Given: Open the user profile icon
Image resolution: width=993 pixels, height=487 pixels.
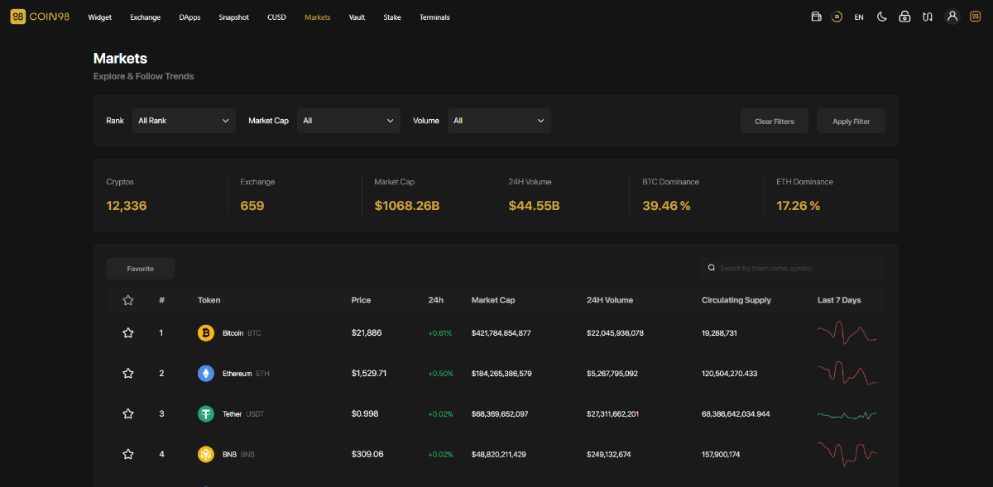Looking at the screenshot, I should (952, 17).
